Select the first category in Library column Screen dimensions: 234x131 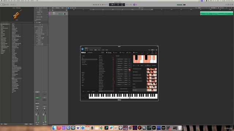tap(5, 24)
